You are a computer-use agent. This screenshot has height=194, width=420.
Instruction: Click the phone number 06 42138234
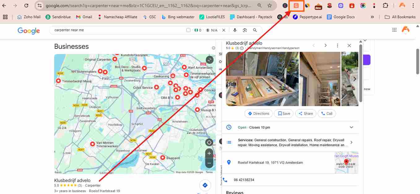click(x=244, y=180)
